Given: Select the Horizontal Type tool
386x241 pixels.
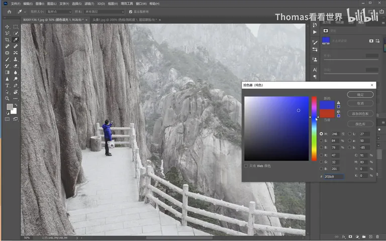Looking at the screenshot, I should click(7, 85).
